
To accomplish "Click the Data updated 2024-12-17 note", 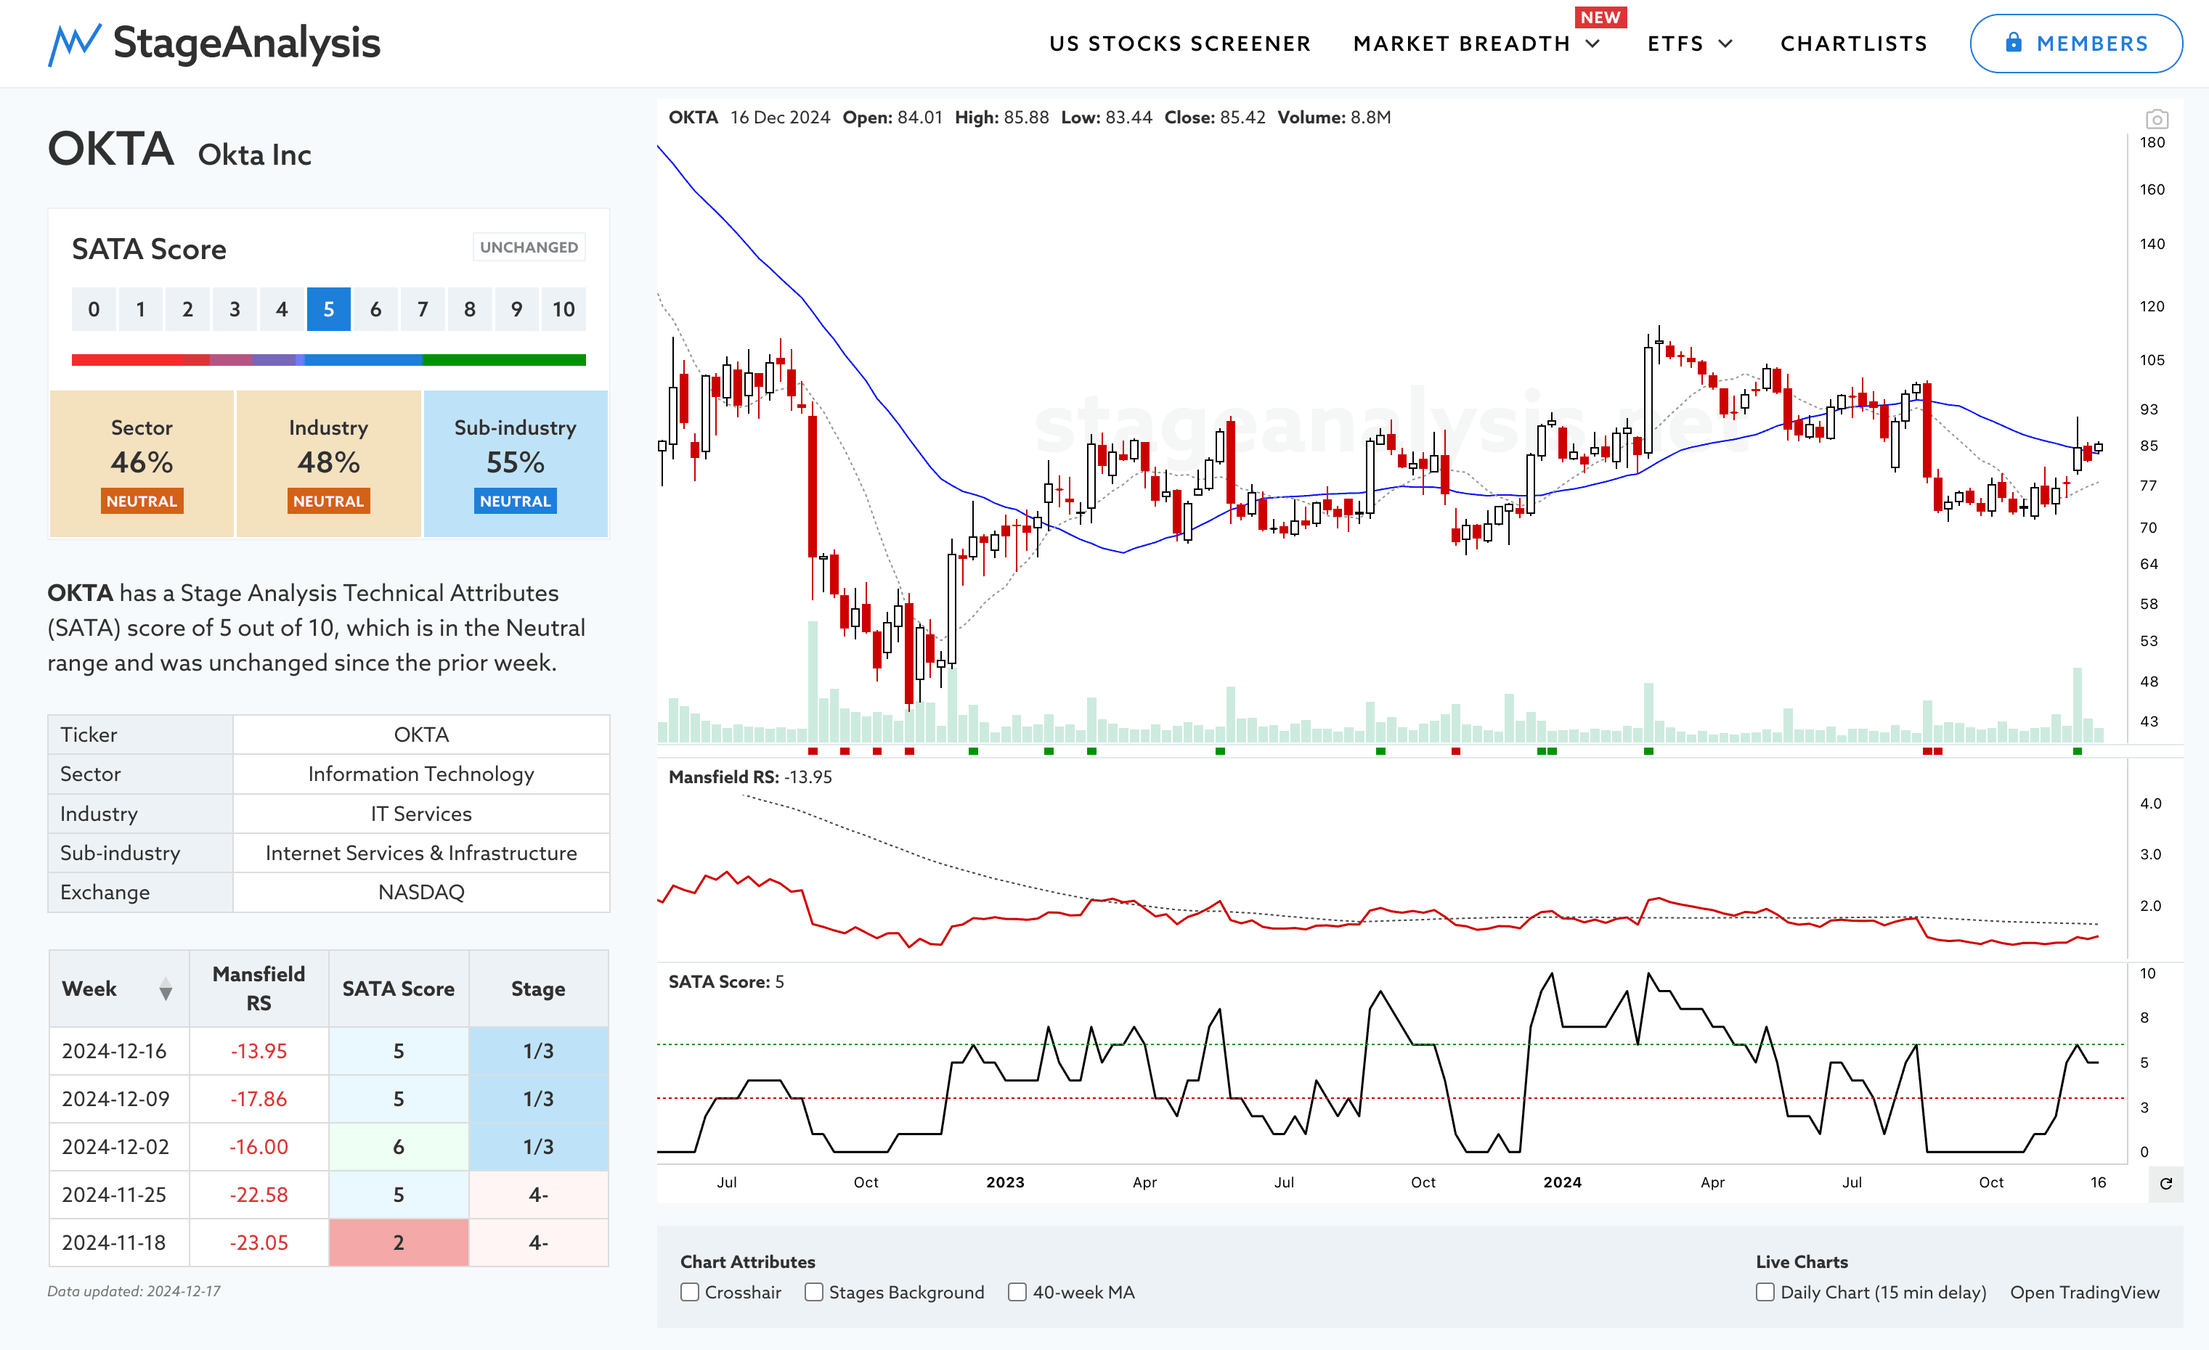I will pos(134,1291).
